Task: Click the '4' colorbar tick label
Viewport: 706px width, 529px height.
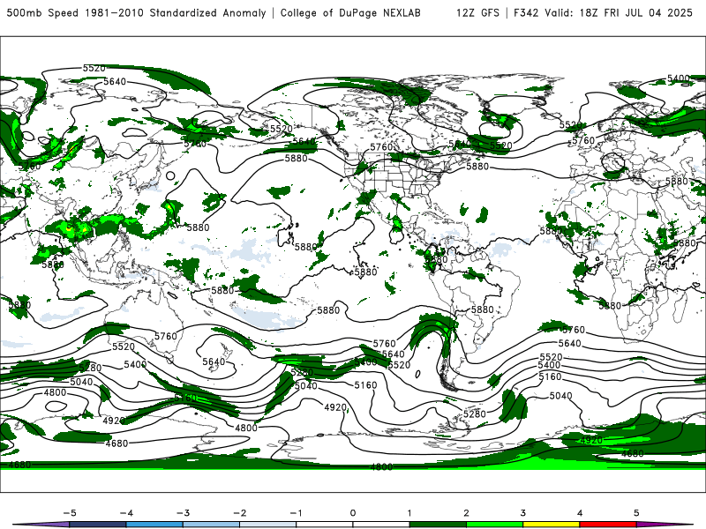Action: pos(580,513)
